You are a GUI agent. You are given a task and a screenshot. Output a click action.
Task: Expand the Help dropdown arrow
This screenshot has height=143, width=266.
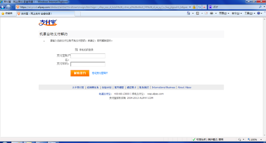tap(261, 13)
